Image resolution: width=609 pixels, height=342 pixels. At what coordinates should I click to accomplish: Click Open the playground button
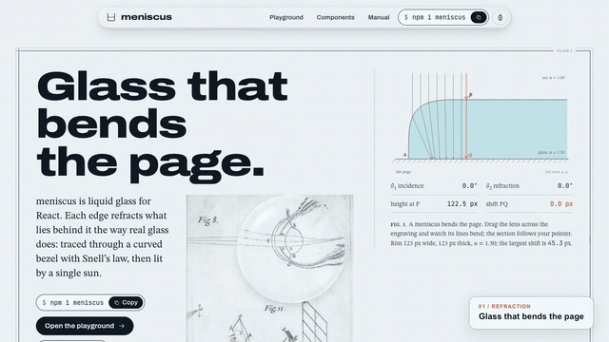click(x=85, y=326)
